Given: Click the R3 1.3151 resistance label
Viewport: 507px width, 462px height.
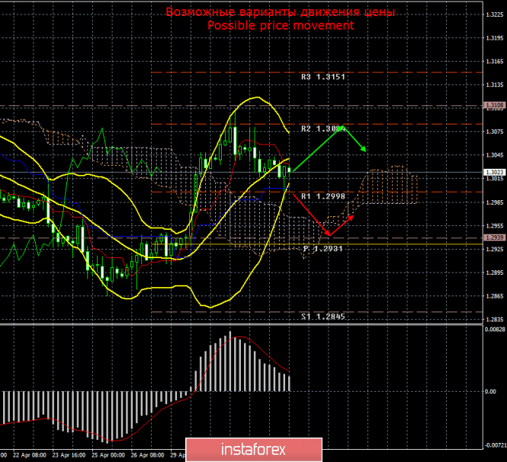Looking at the screenshot, I should point(323,77).
